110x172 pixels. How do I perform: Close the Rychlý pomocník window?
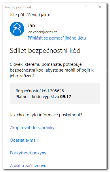coord(100,7)
